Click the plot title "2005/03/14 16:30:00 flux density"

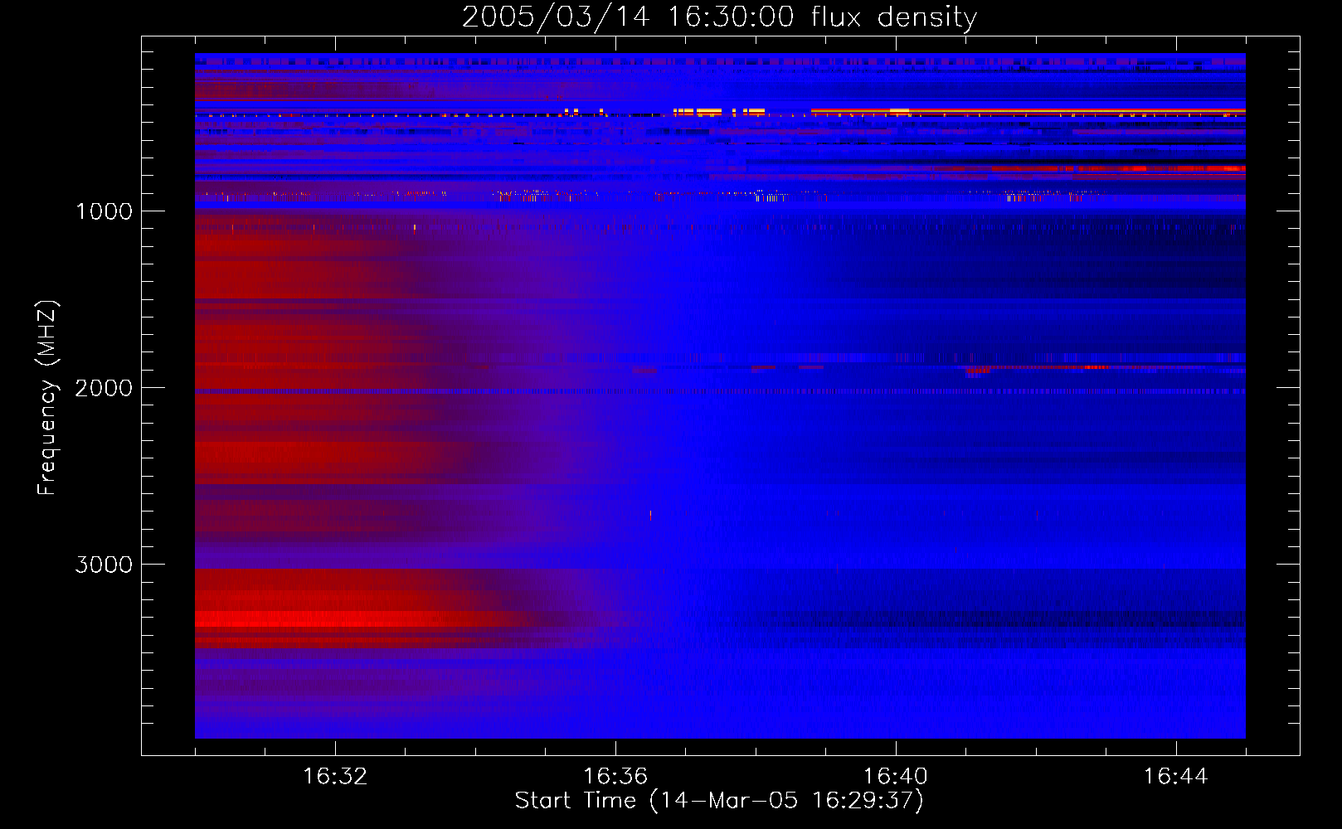click(x=719, y=17)
